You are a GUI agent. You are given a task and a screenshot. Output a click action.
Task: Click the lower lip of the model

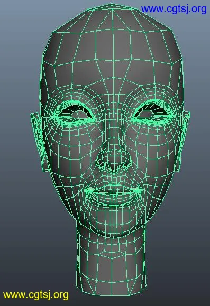click(115, 199)
